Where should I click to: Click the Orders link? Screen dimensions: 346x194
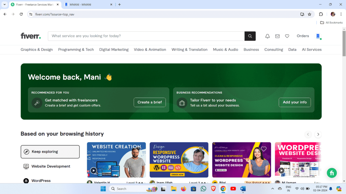click(303, 36)
